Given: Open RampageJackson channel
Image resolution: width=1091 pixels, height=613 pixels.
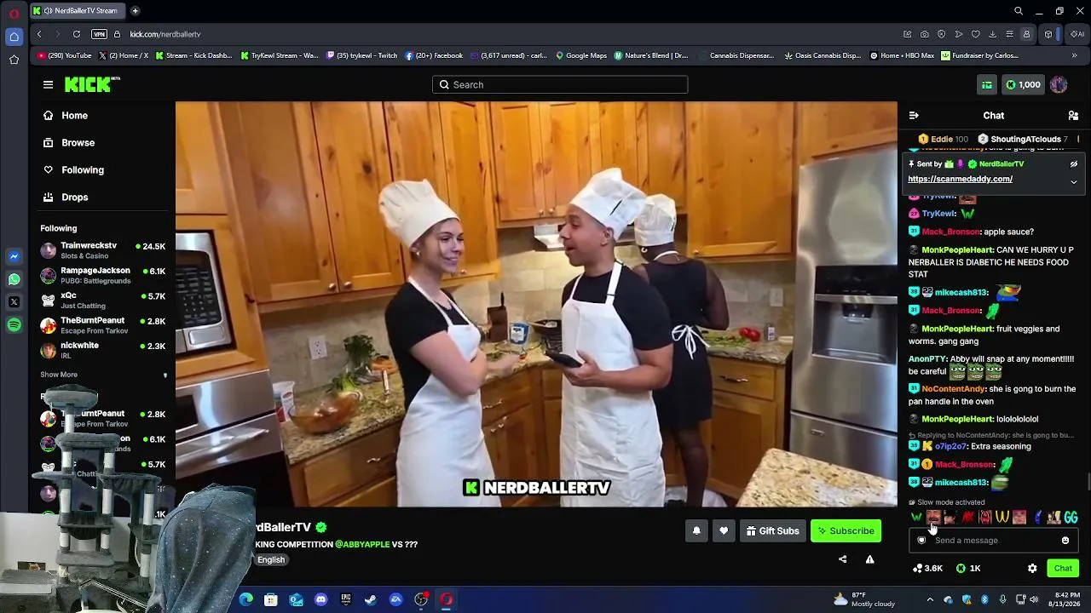Looking at the screenshot, I should pos(103,275).
